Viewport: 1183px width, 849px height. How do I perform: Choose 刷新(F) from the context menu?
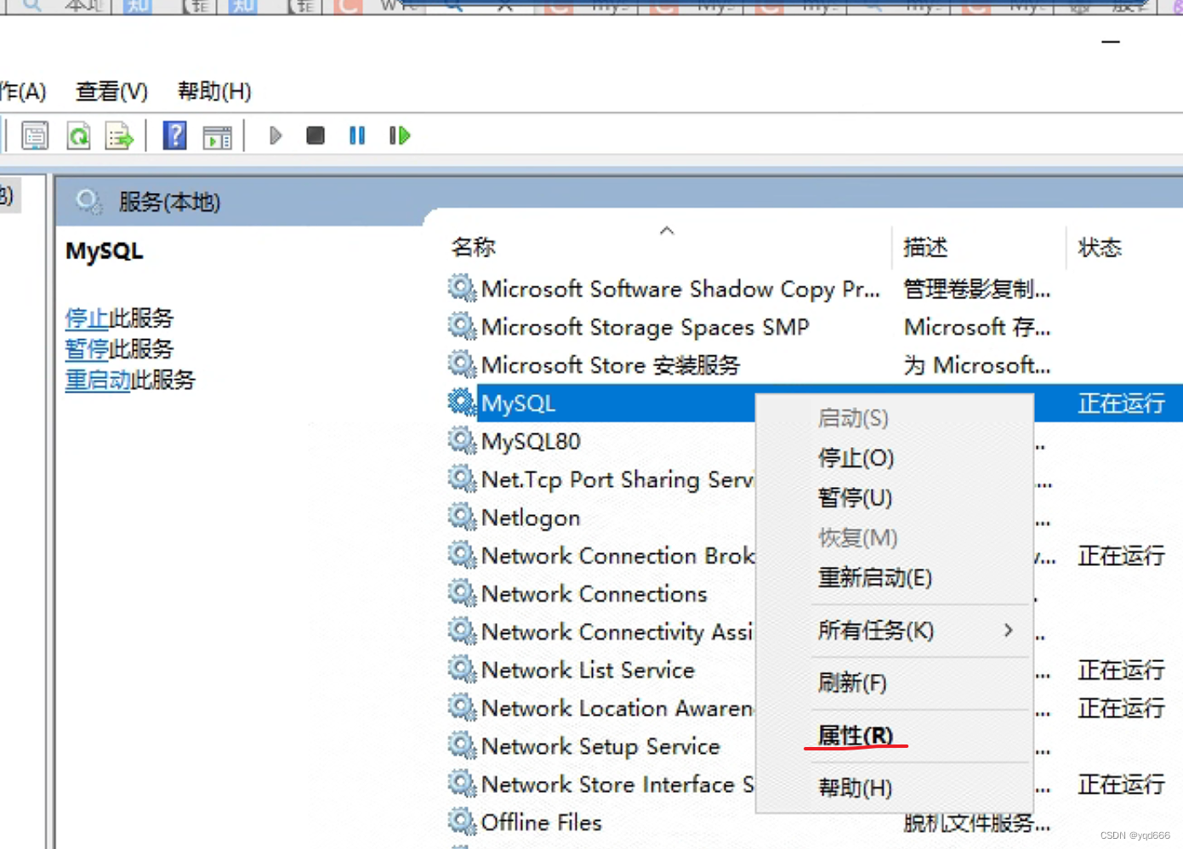(852, 682)
